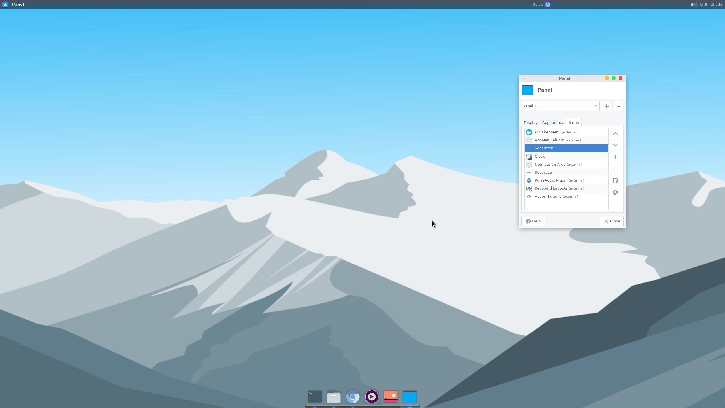725x408 pixels.
Task: Switch to the Display tab
Action: pyautogui.click(x=531, y=122)
